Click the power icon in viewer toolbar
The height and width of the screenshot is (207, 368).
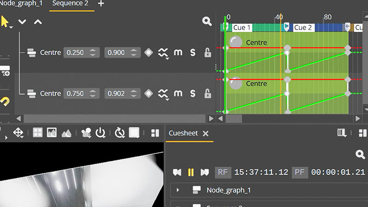tap(100, 133)
